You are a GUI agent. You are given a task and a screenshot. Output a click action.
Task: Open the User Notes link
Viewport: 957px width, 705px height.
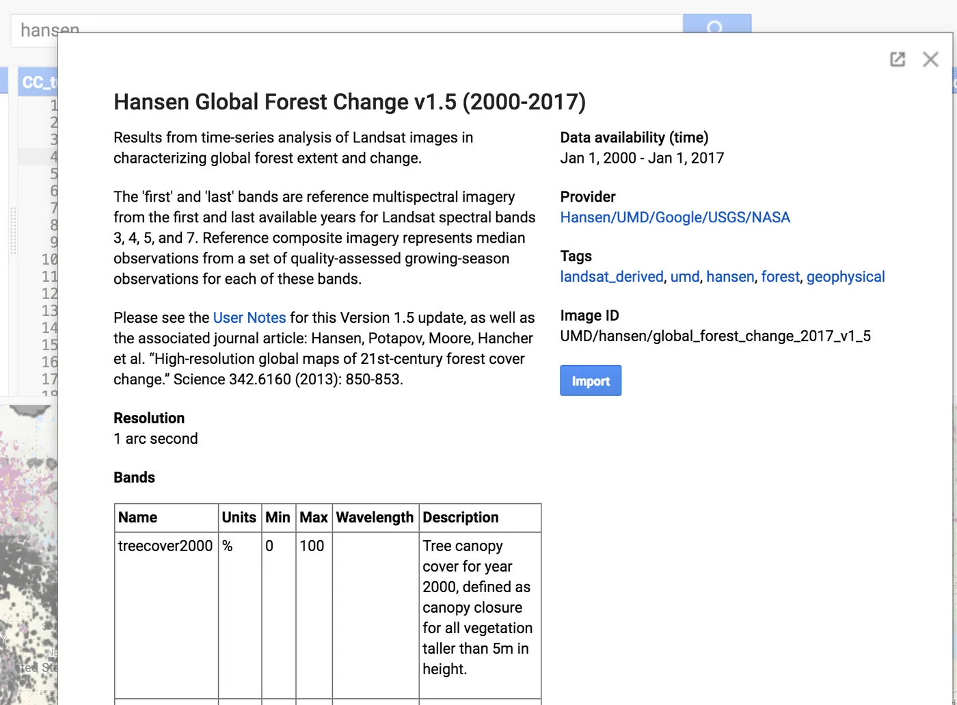tap(250, 318)
